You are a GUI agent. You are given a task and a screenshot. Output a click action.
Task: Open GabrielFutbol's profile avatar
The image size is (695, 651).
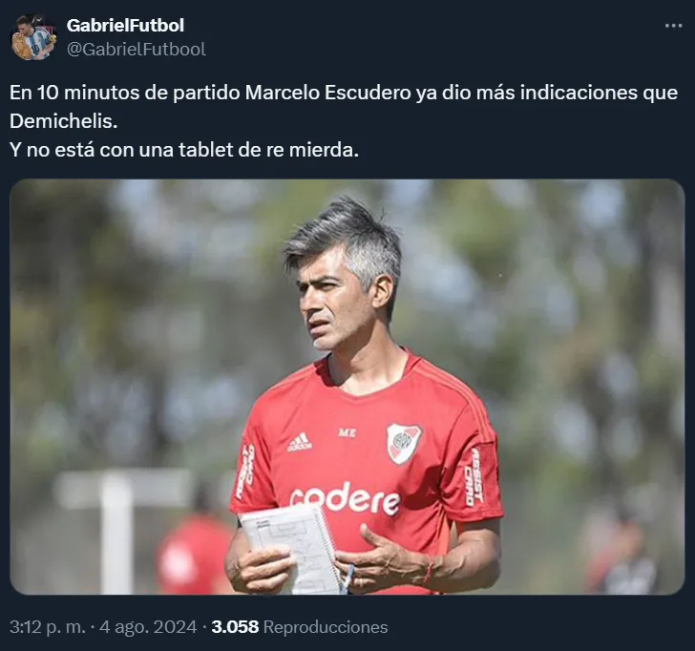[x=33, y=37]
